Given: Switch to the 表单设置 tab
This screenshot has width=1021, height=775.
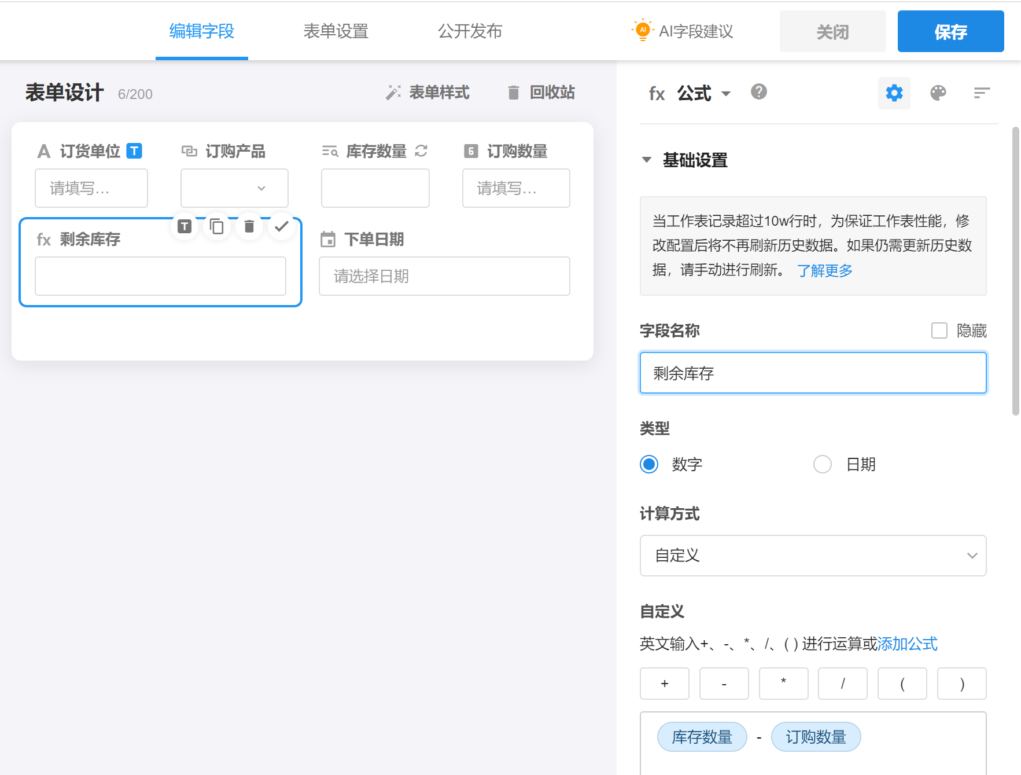Looking at the screenshot, I should tap(336, 31).
